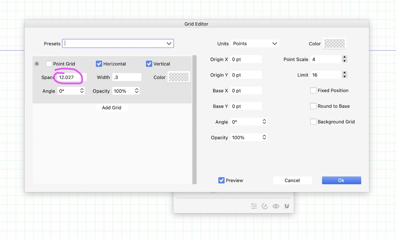
Task: Uncheck the Vertical checkbox
Action: (x=149, y=64)
